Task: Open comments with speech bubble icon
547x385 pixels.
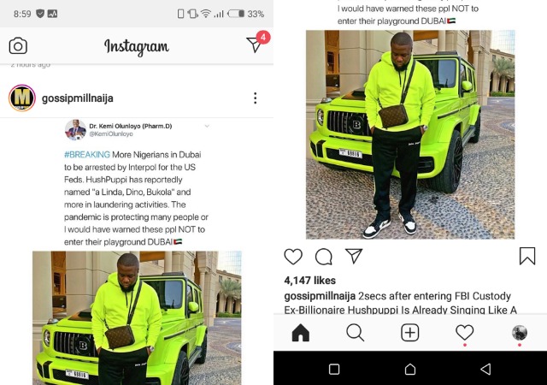Action: coord(324,257)
